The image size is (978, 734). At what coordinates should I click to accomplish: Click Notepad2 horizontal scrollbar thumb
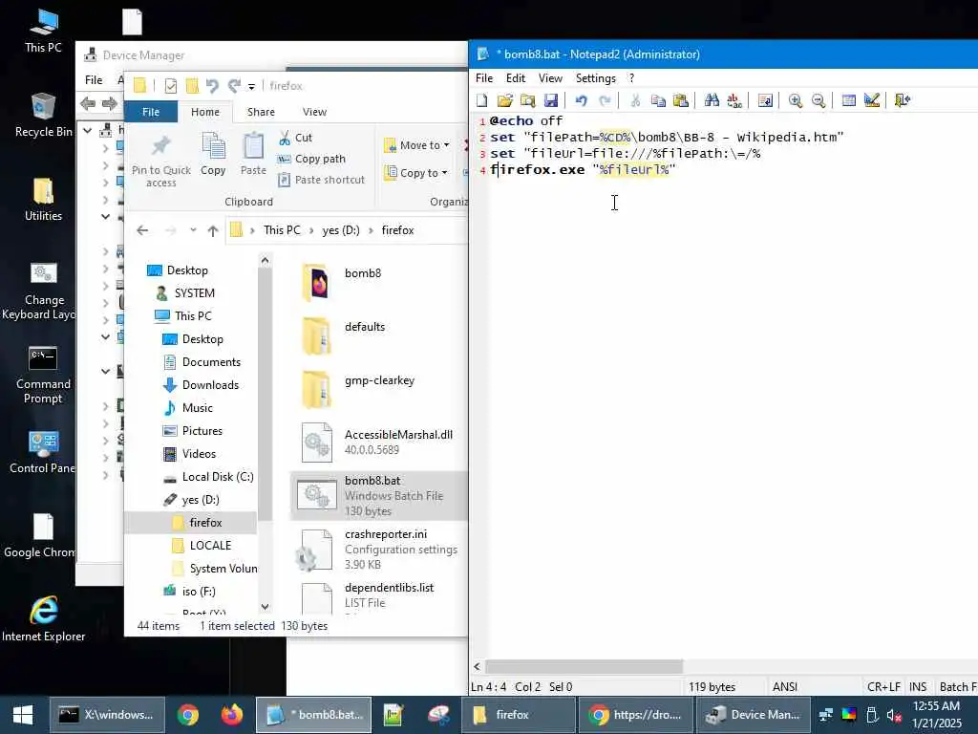[x=584, y=666]
